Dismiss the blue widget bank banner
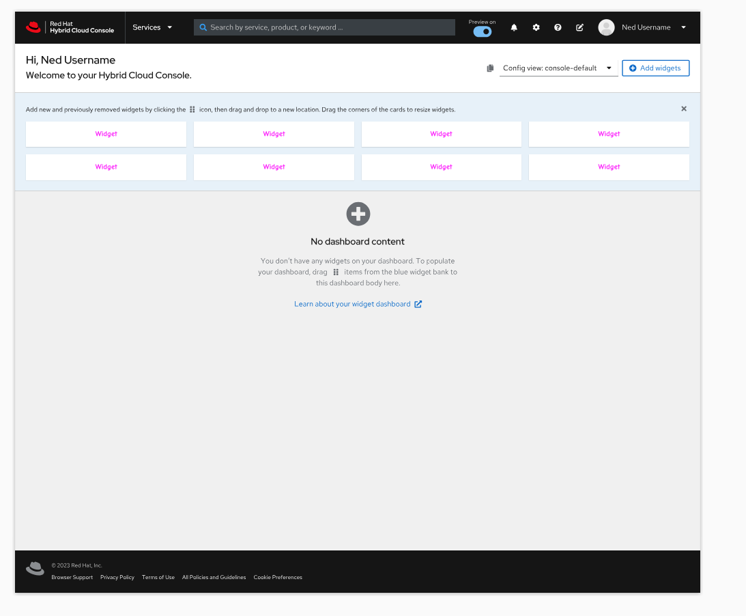Screen dimensions: 746x616 point(684,109)
